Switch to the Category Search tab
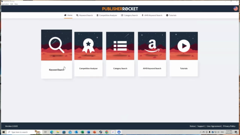Viewport: 240px width, 135px height. coord(129,15)
